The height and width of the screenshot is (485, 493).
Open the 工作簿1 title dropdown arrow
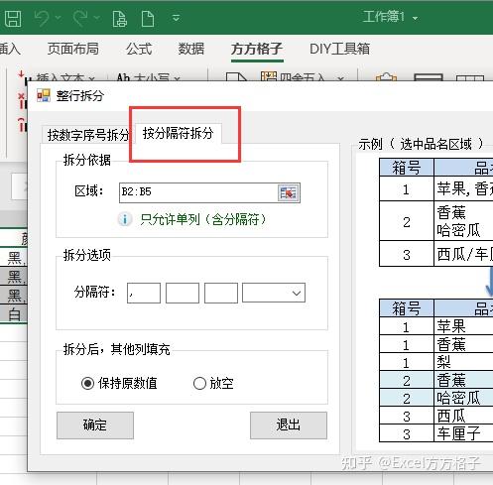pos(415,18)
